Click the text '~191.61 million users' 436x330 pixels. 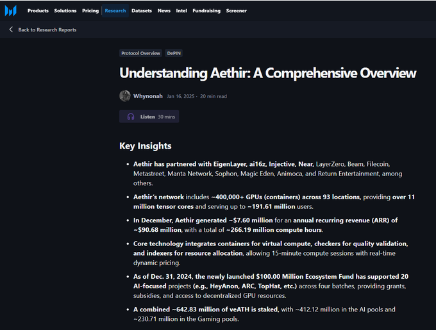coord(280,207)
